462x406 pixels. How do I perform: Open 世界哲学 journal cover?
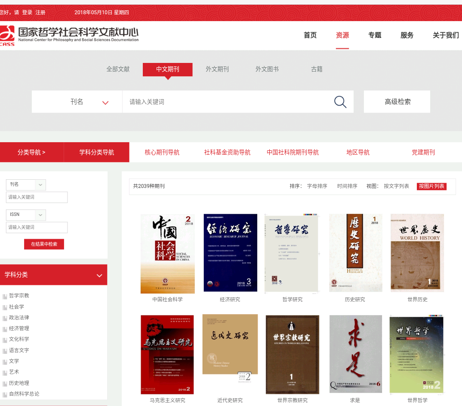pyautogui.click(x=416, y=354)
